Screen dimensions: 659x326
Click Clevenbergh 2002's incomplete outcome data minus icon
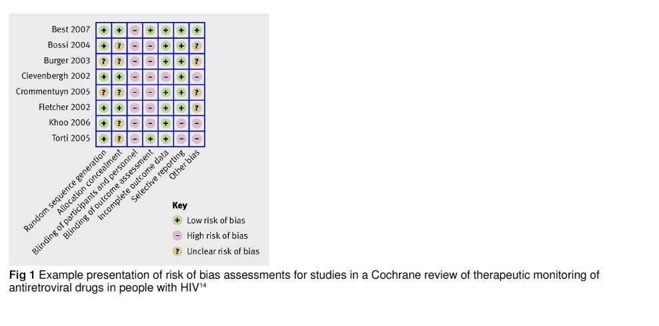pos(166,77)
